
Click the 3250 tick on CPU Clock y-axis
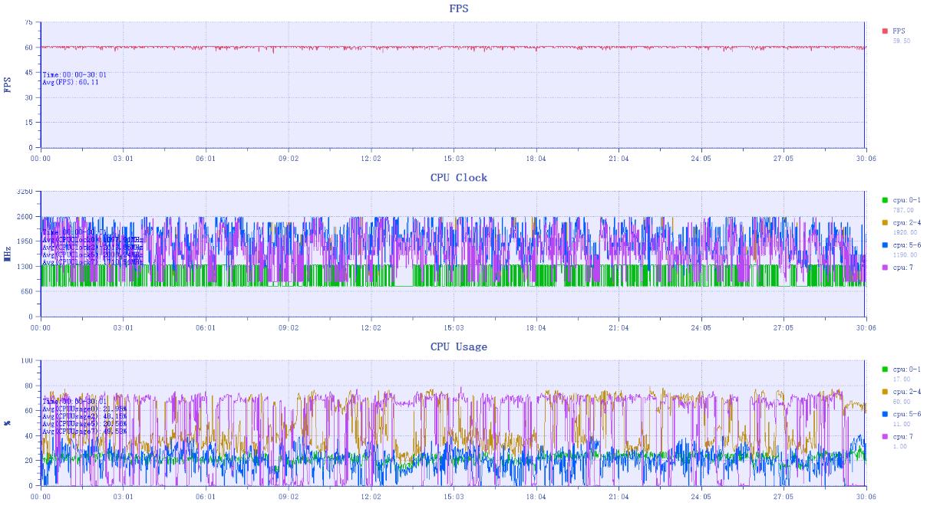coord(25,192)
